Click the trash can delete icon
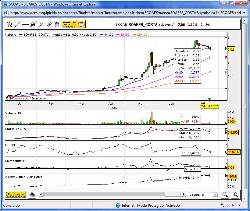This screenshot has width=250, height=211. pos(57,24)
